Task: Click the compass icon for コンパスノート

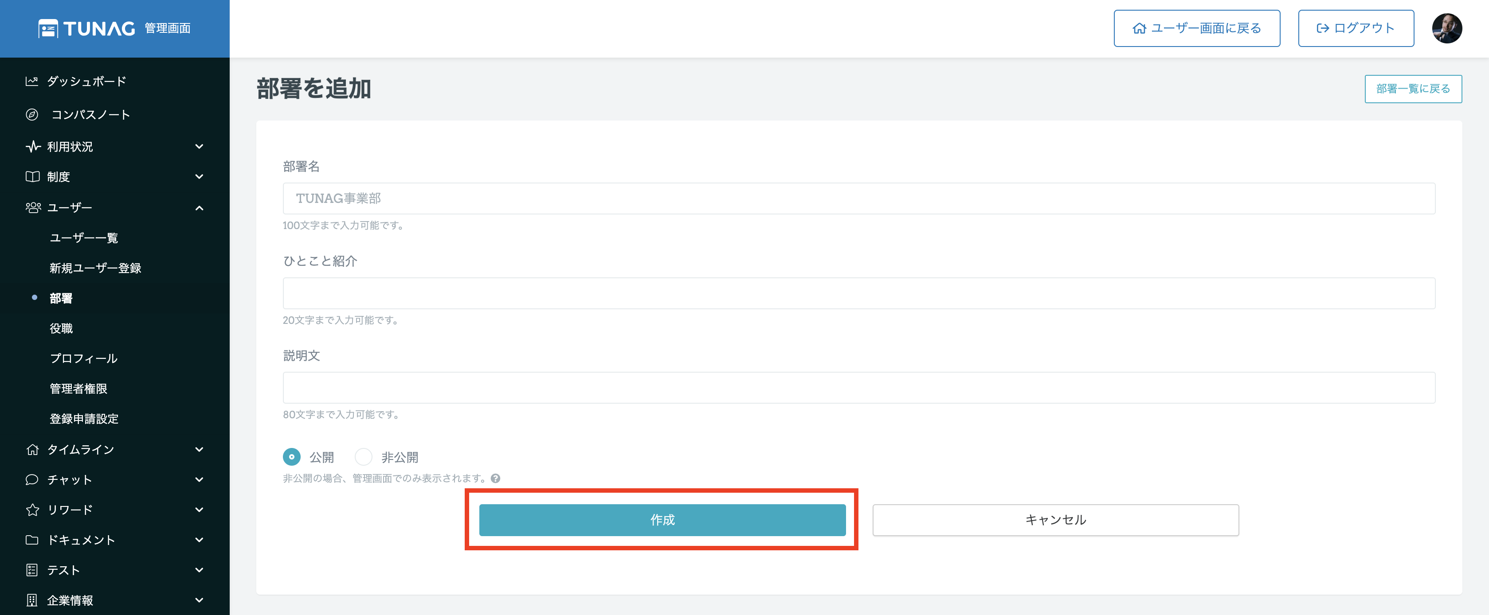Action: [x=32, y=114]
